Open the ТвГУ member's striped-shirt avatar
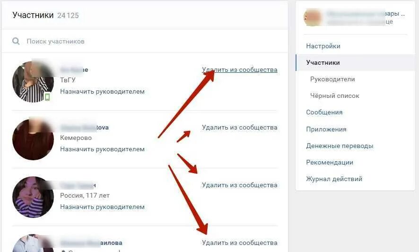Viewport: 419px width, 252px height. tap(33, 81)
